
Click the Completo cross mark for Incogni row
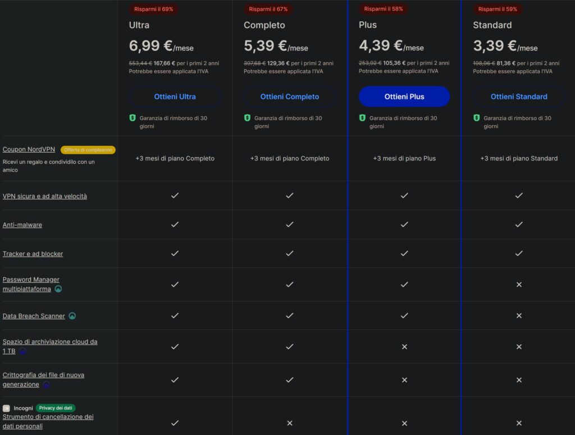[290, 423]
